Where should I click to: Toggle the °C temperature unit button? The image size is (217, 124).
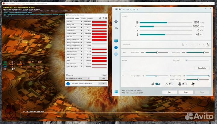[201, 35]
